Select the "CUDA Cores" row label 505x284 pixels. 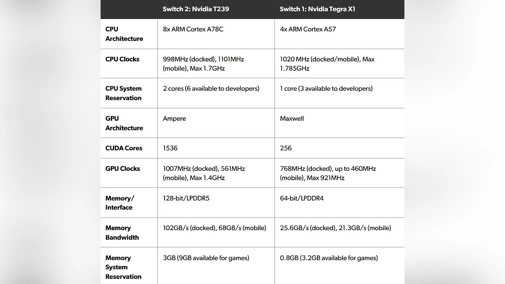(124, 148)
